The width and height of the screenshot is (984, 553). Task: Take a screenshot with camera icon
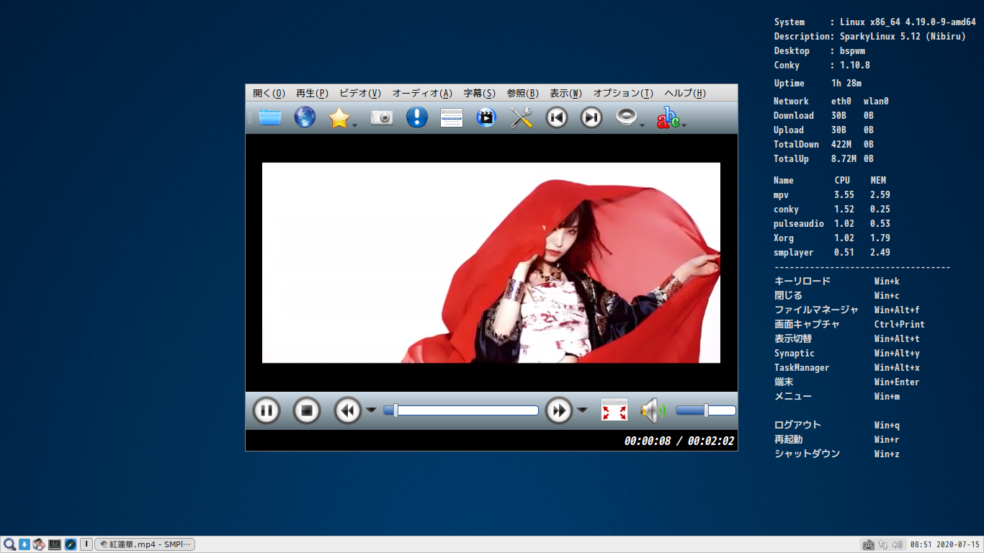[x=382, y=117]
